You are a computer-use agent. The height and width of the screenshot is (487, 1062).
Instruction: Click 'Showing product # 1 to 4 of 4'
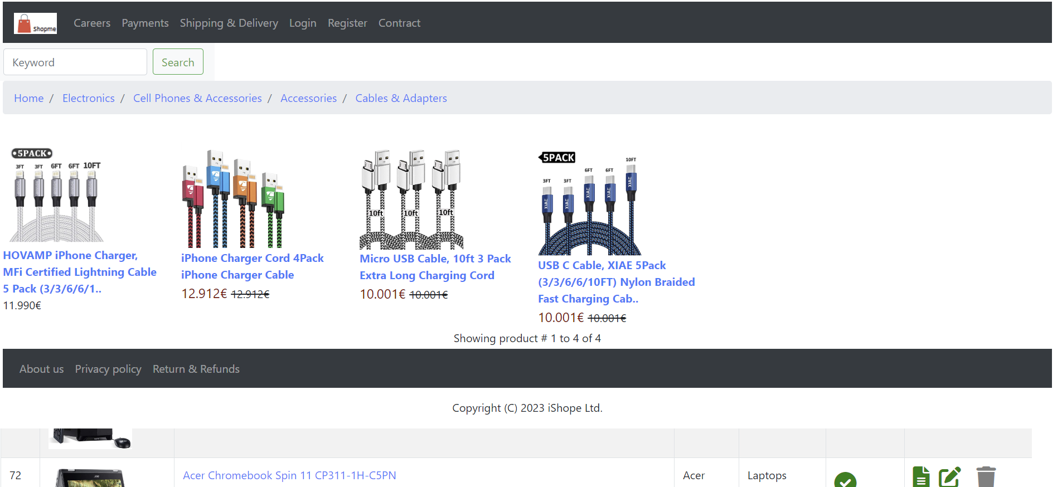pos(527,338)
